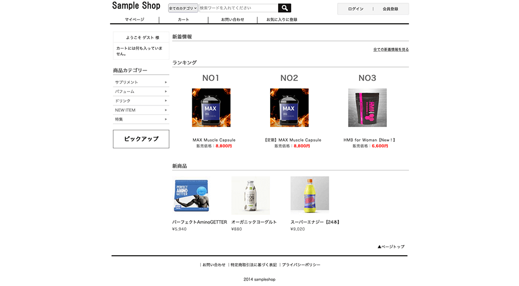
Task: Open the カート tab
Action: point(183,20)
